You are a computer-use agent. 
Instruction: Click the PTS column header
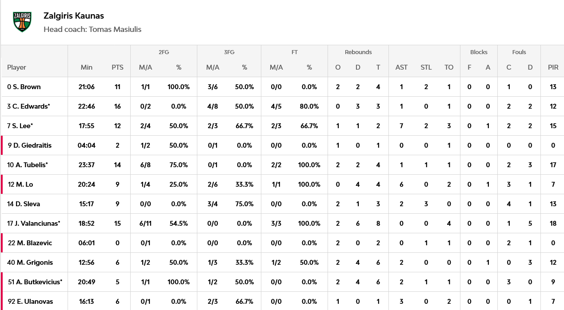click(117, 67)
